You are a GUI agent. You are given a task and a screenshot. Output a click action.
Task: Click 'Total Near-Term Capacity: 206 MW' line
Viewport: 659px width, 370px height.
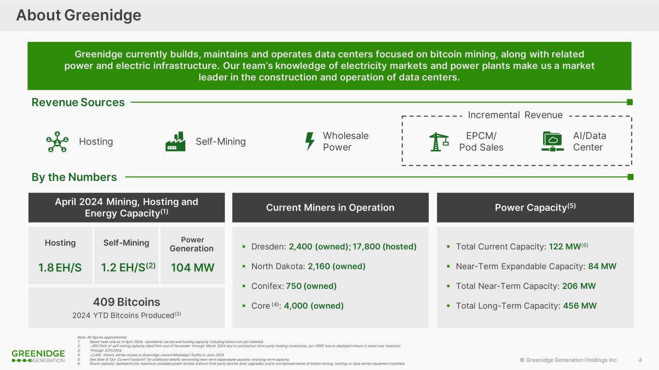[521, 286]
